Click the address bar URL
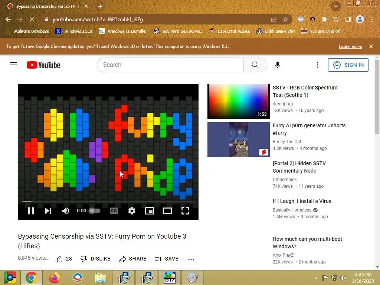The image size is (380, 285). point(98,19)
